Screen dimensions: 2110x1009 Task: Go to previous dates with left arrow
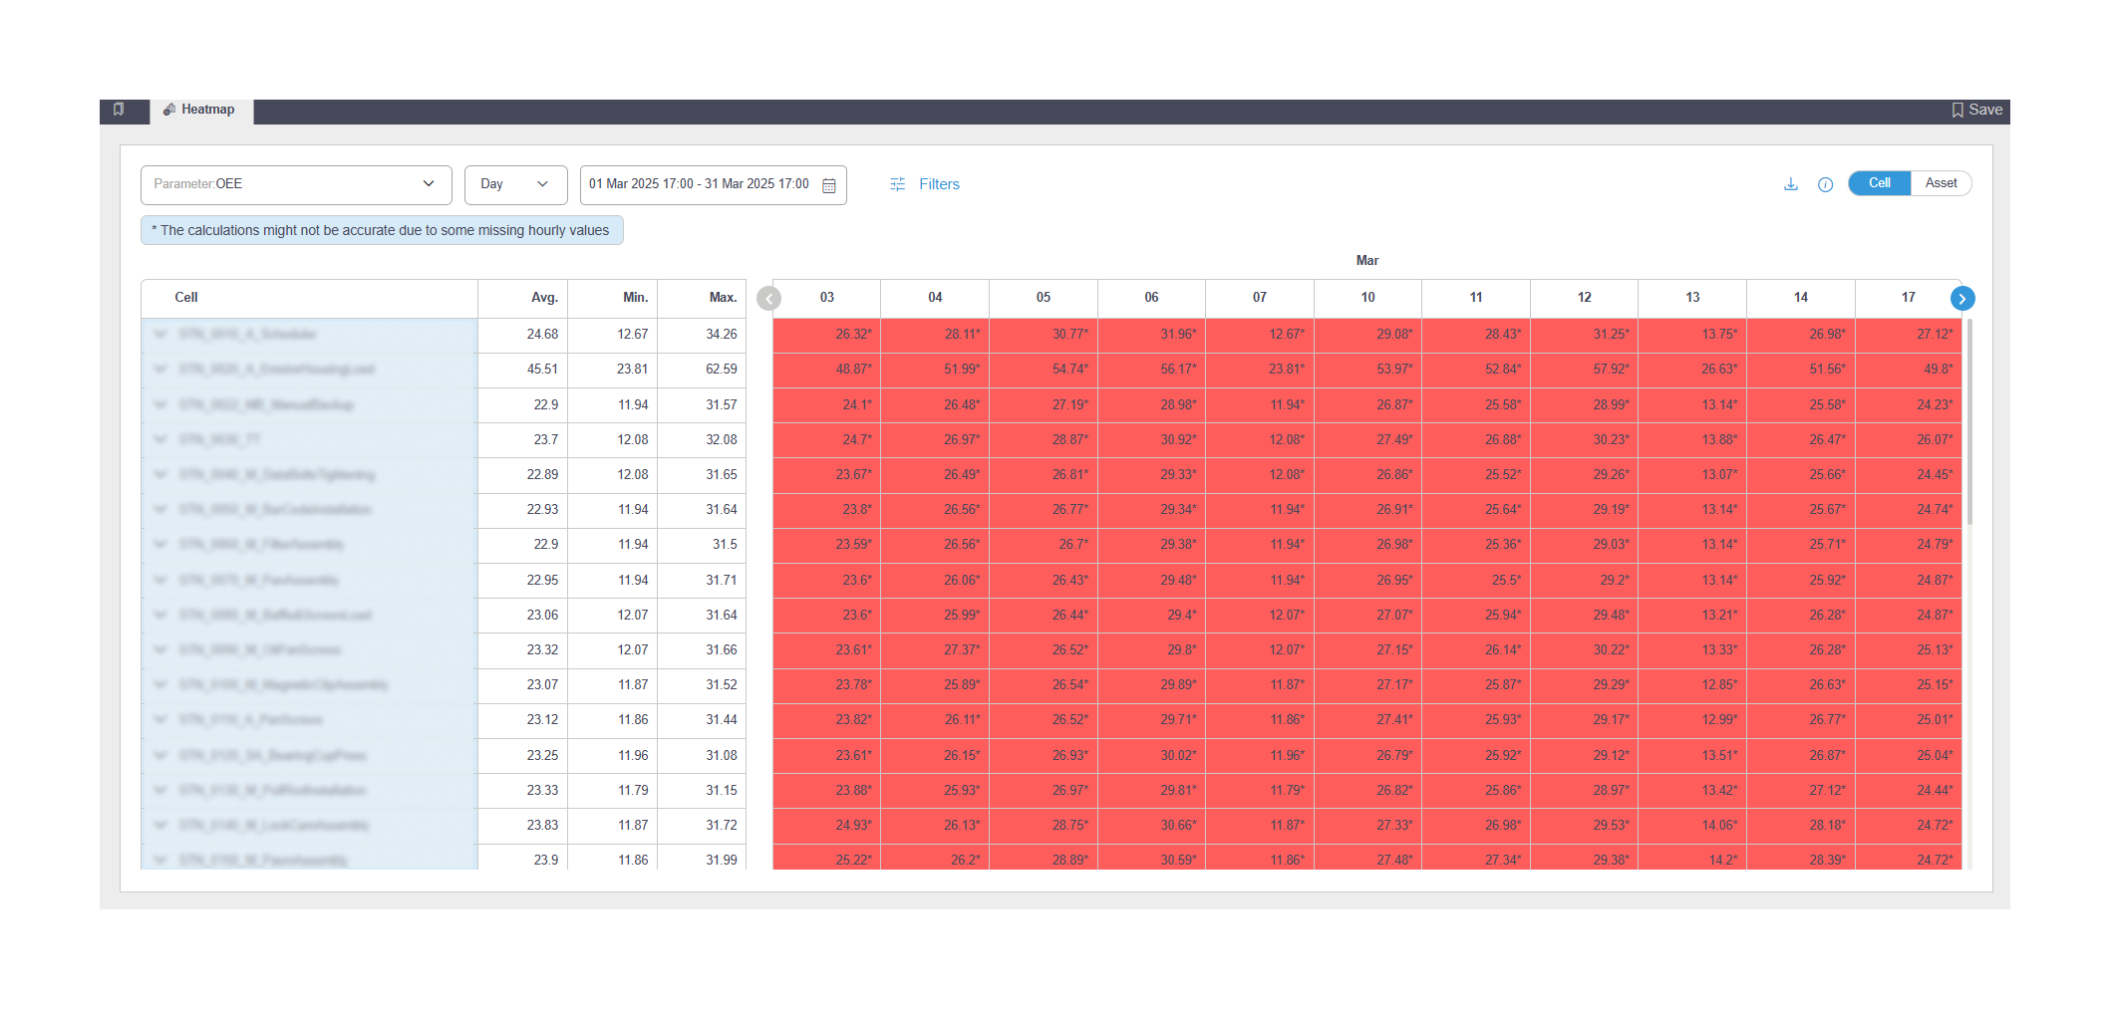tap(768, 298)
